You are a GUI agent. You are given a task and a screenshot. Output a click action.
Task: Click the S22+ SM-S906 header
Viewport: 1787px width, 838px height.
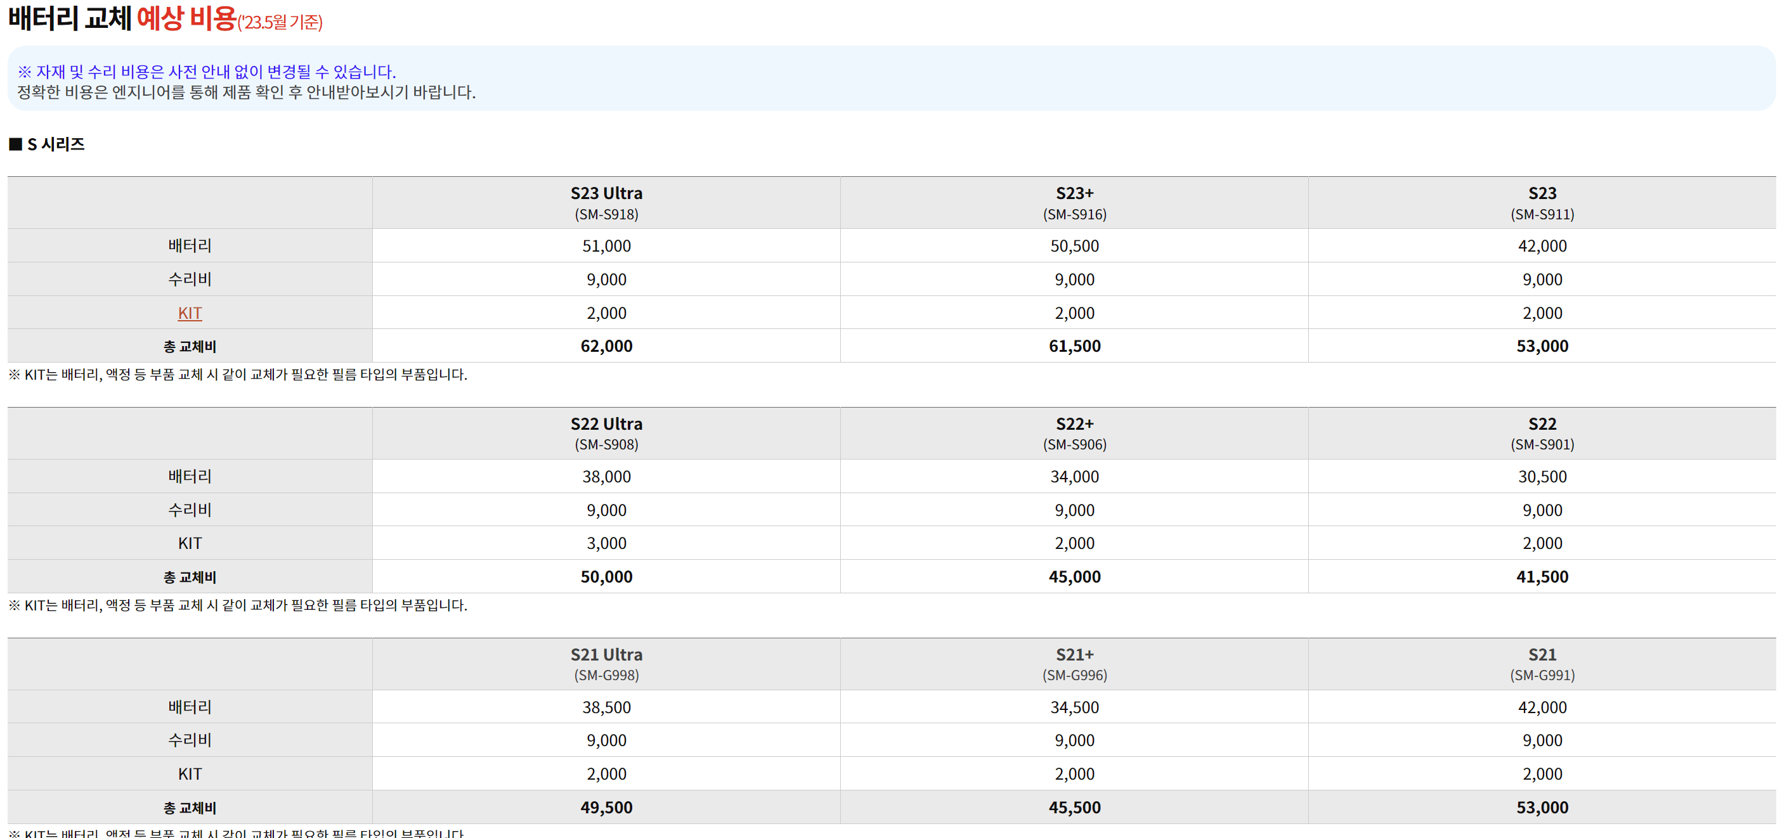1074,433
